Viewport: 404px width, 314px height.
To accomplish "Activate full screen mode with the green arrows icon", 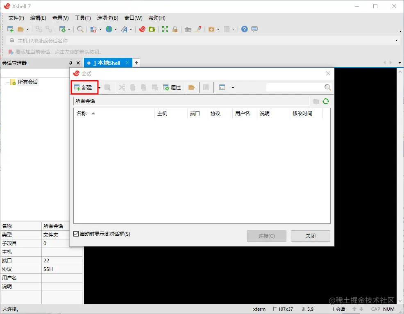I will (x=165, y=29).
